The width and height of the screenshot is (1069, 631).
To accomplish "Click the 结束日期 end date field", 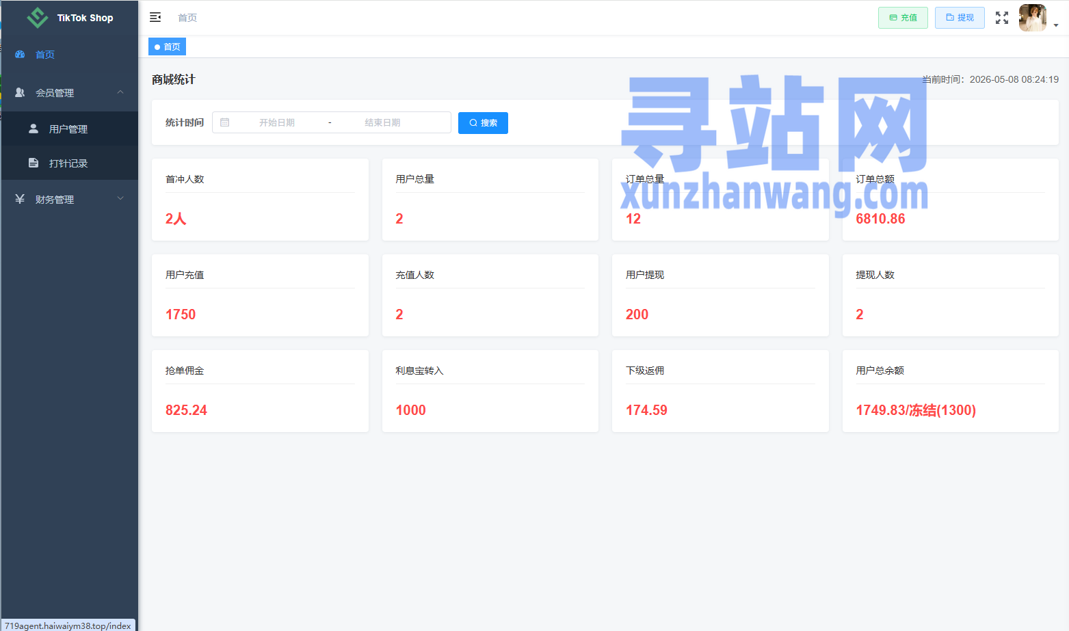I will (x=382, y=122).
